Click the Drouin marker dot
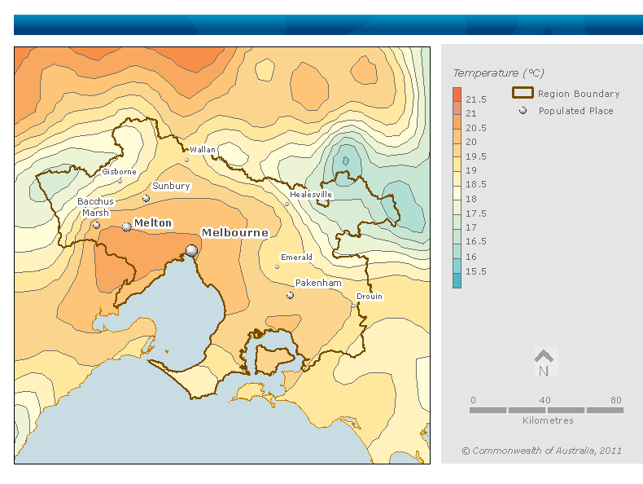Image resolution: width=643 pixels, height=484 pixels. [353, 306]
